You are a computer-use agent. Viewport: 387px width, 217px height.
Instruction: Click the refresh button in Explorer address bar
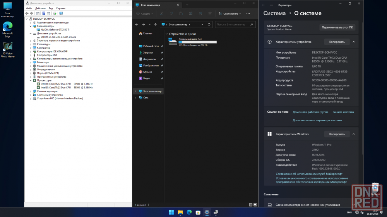point(208,24)
